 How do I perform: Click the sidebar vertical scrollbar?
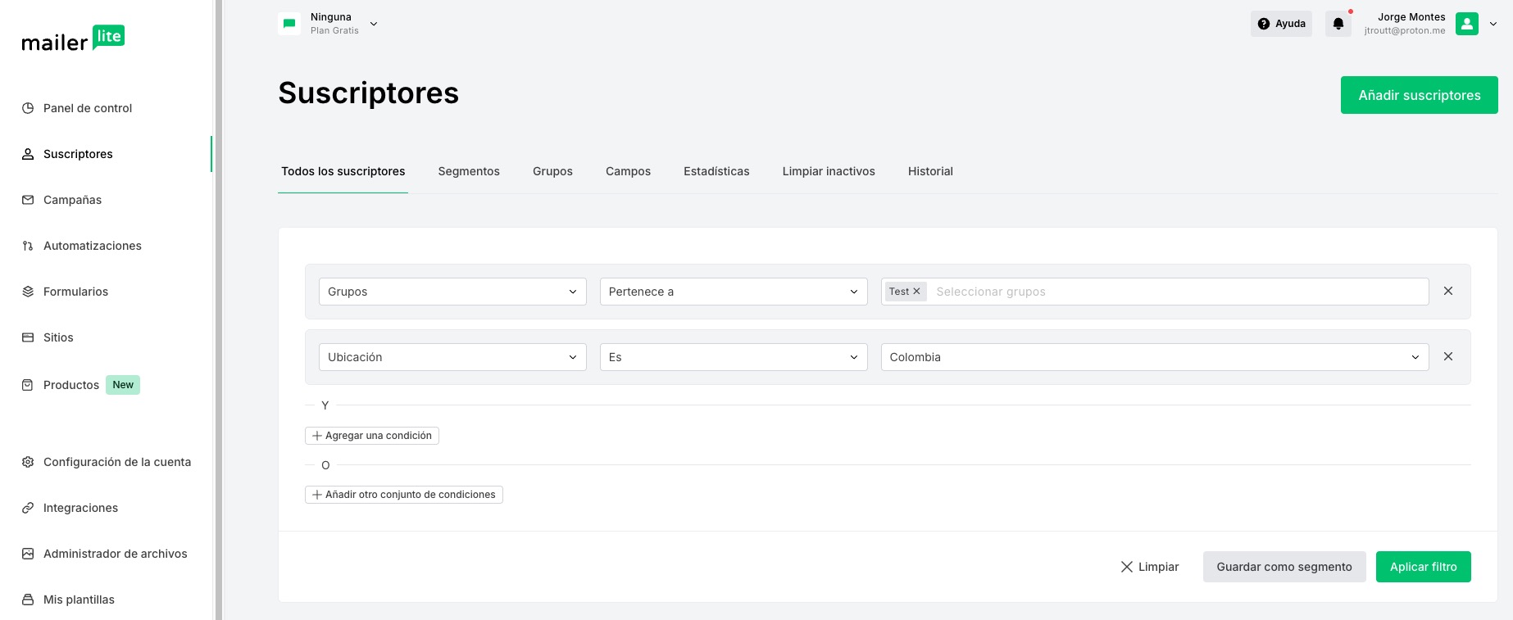click(x=219, y=310)
